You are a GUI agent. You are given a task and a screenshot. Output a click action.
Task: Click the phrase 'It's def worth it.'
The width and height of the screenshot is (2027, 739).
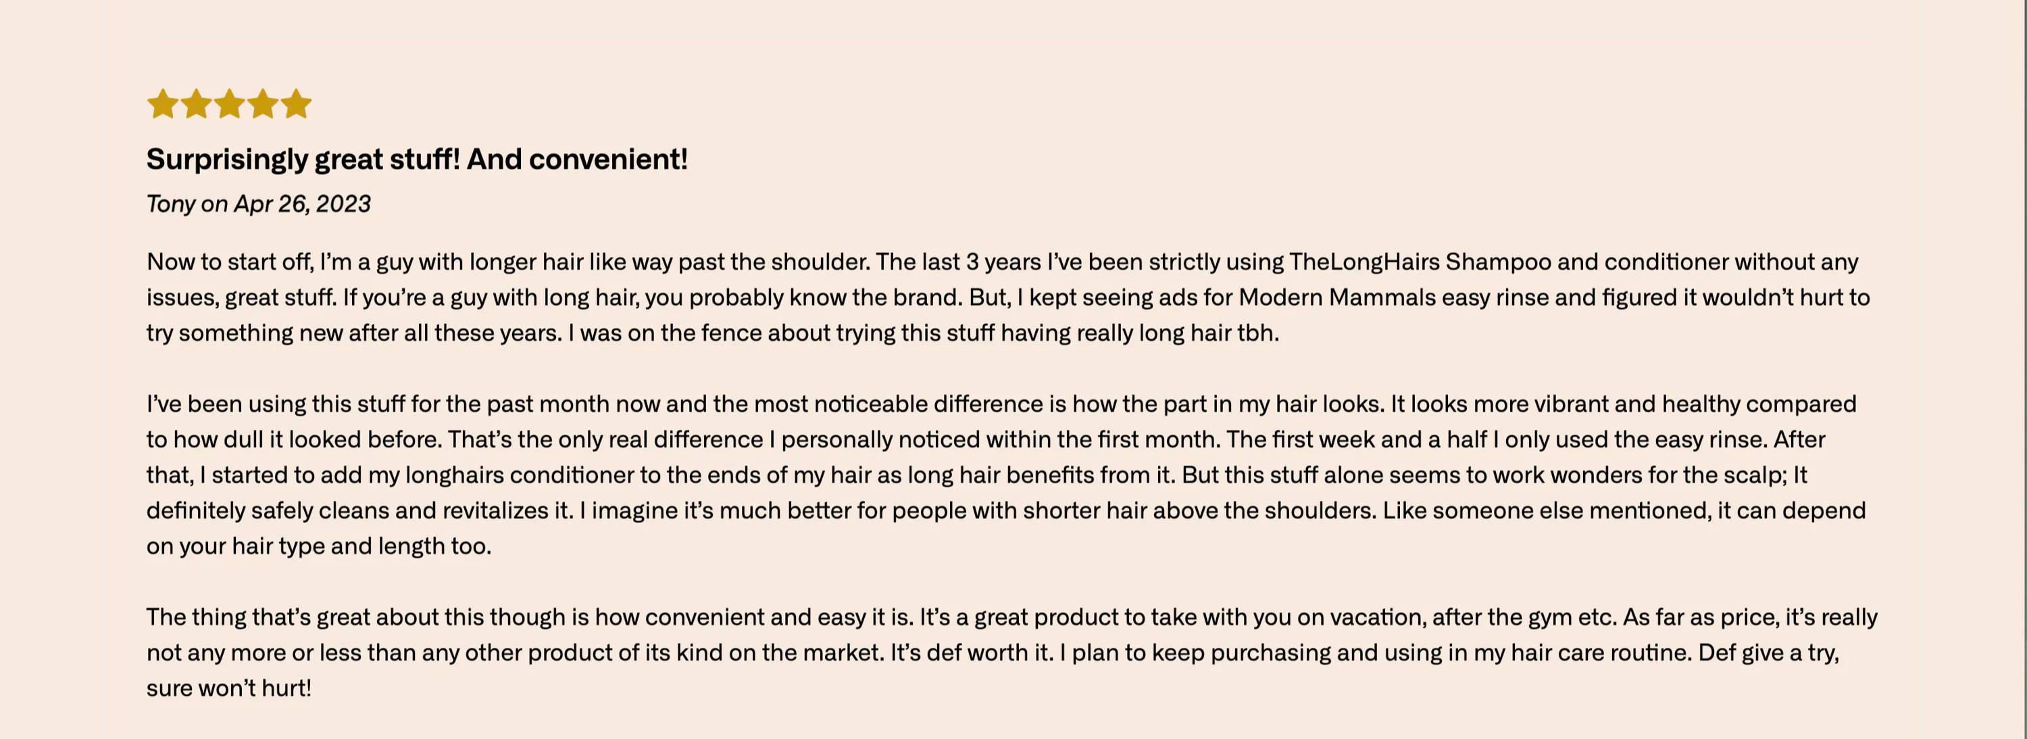972,653
